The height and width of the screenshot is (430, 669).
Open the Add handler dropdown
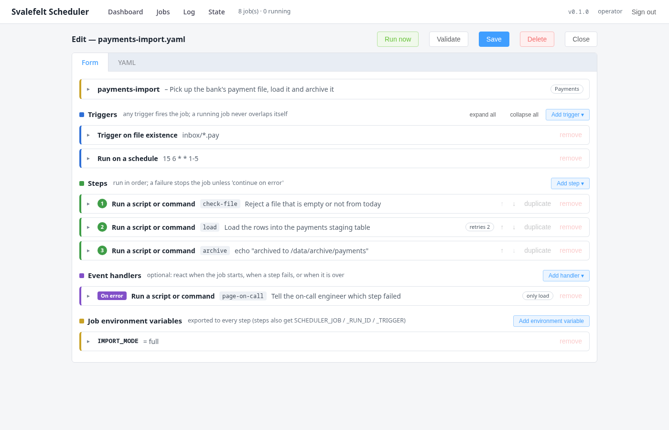pos(566,276)
